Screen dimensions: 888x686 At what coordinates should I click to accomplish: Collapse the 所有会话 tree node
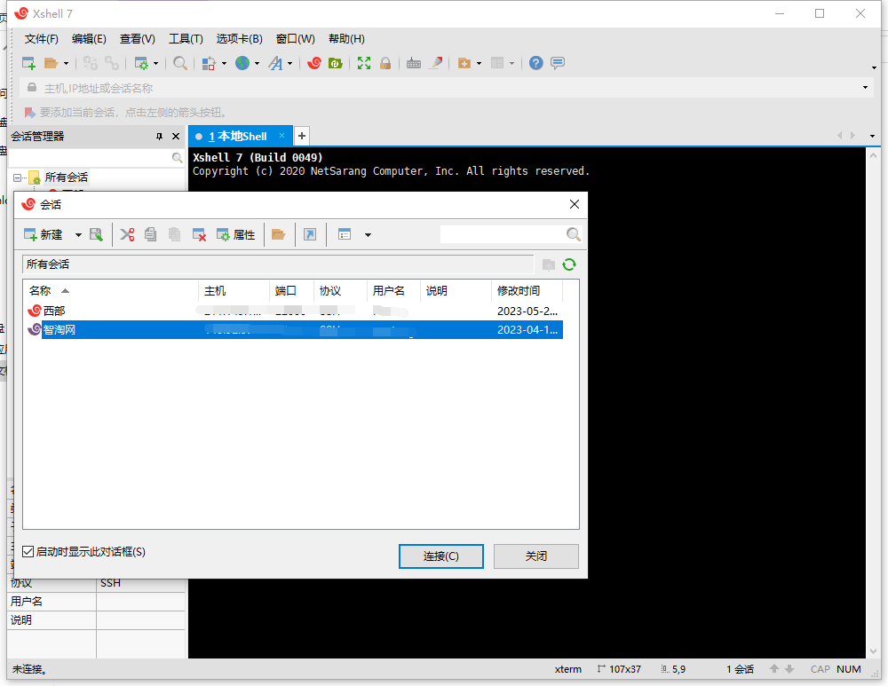click(x=17, y=177)
